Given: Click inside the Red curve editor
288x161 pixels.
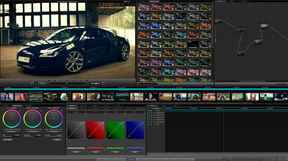Looking at the screenshot, I should 96,130.
